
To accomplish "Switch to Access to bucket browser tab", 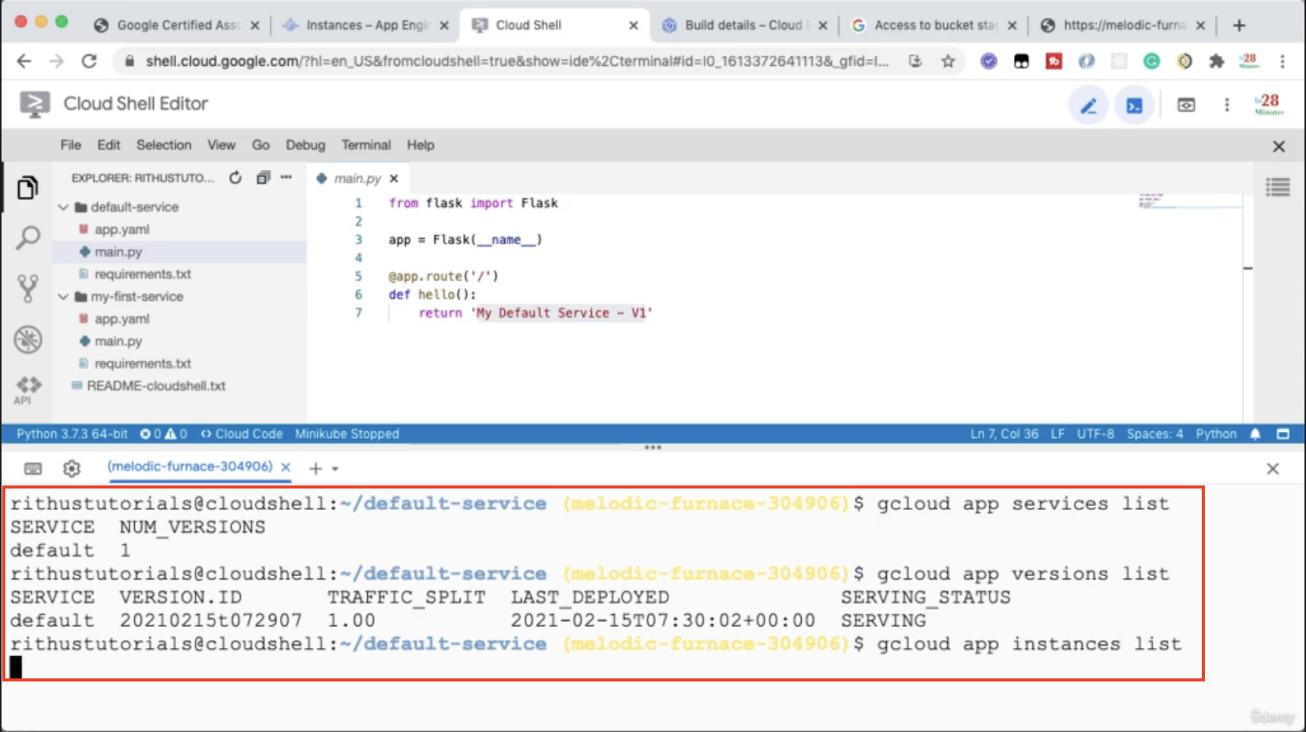I will [935, 25].
